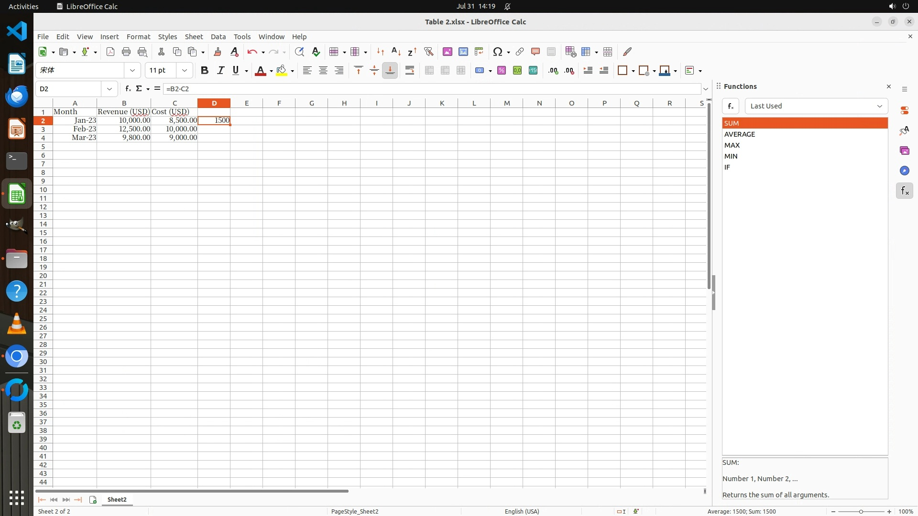
Task: Click the Activities button in top bar
Action: click(23, 6)
